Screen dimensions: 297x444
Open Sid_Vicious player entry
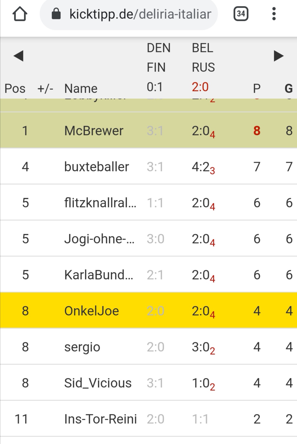98,383
